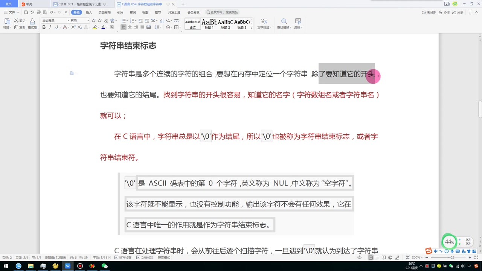
Task: Click 未同步 sync status button
Action: (429, 12)
